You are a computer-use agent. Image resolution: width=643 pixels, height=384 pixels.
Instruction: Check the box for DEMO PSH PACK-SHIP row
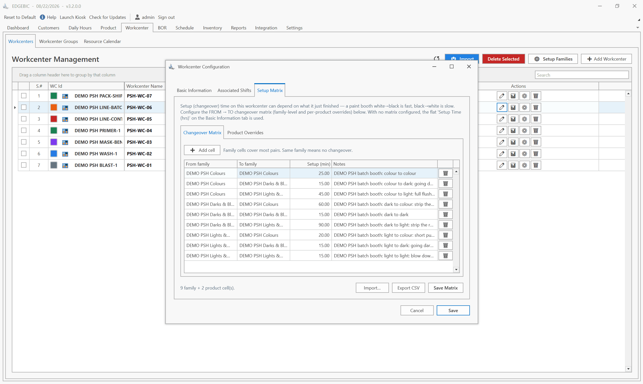[x=24, y=96]
